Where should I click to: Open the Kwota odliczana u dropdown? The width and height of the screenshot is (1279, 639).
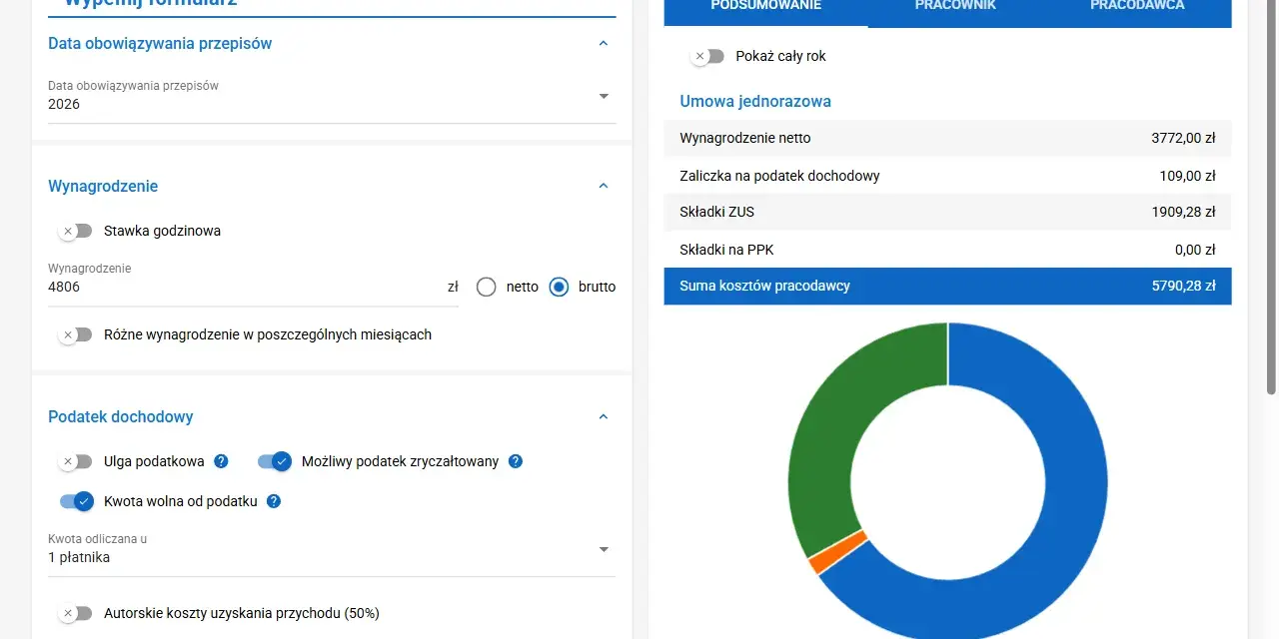332,550
